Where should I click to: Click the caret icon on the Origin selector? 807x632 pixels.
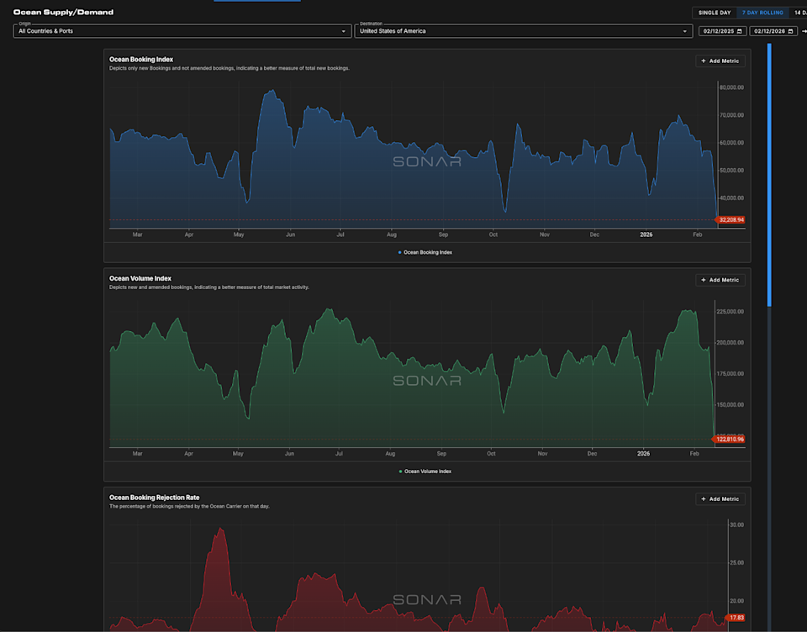click(x=344, y=30)
